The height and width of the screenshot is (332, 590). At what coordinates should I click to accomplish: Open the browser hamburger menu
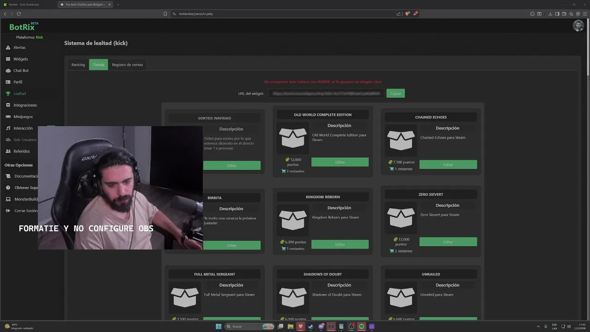(x=585, y=14)
